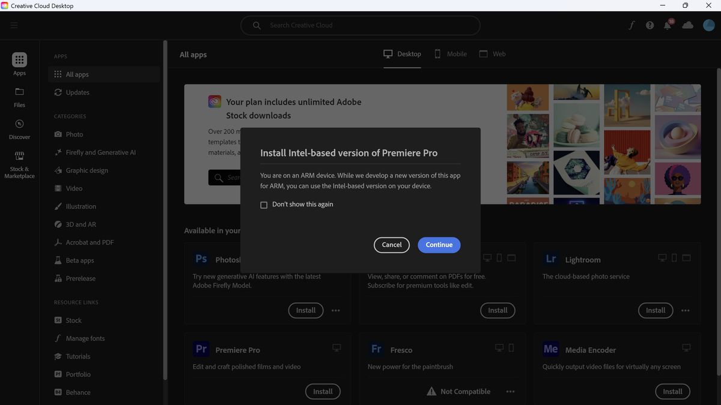This screenshot has width=721, height=405.
Task: Click the Photoshop Ps app icon
Action: click(201, 258)
